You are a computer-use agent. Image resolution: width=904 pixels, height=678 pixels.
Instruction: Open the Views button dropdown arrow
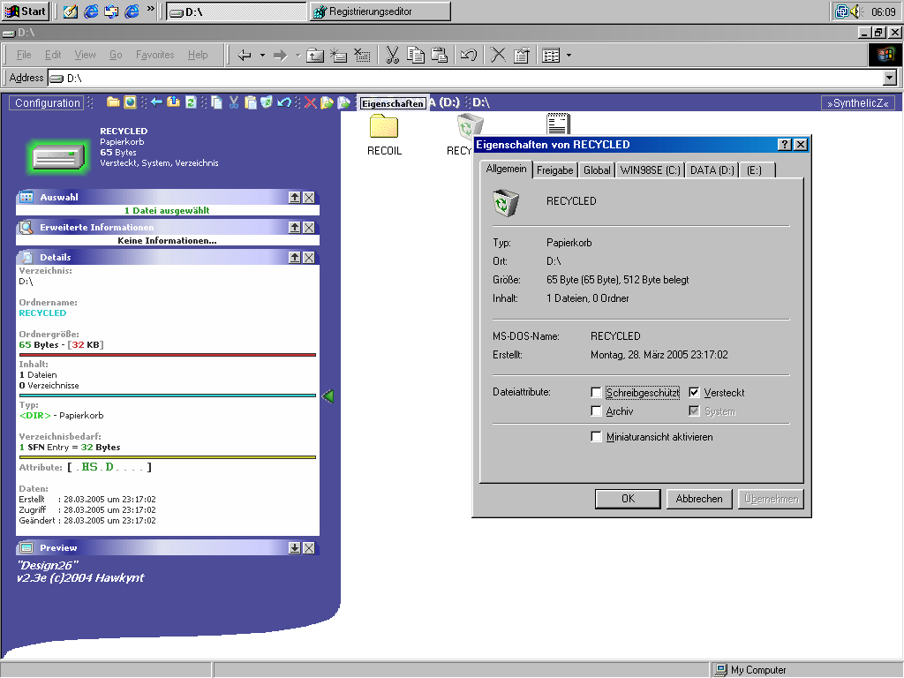(569, 56)
